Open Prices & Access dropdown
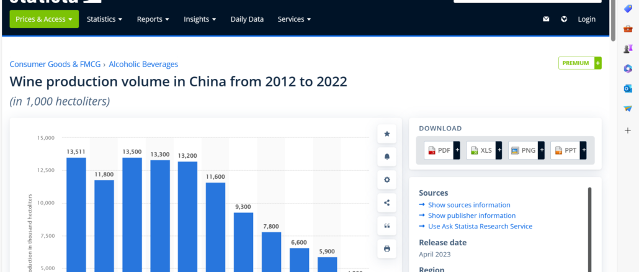This screenshot has width=639, height=272. (x=44, y=19)
